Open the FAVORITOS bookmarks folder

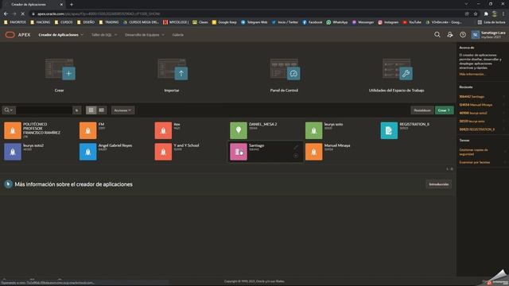click(x=15, y=22)
